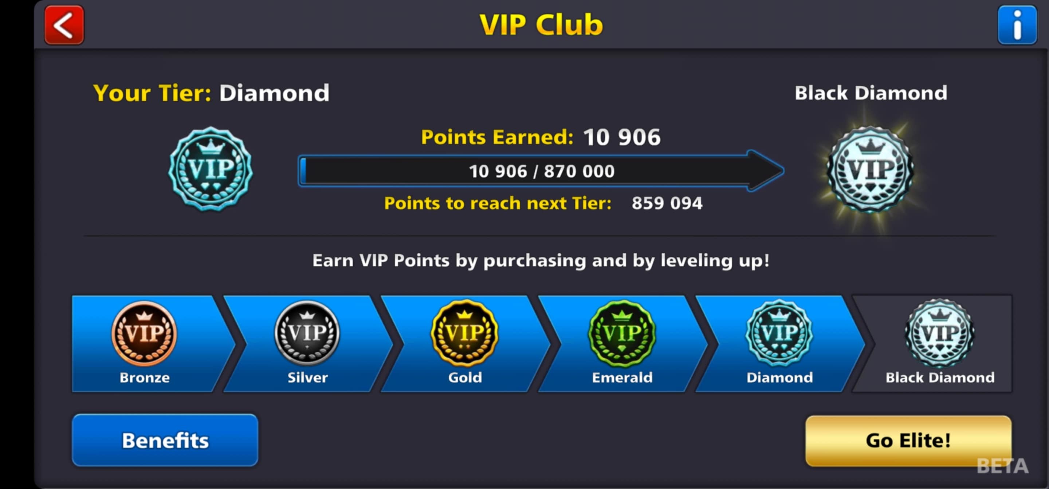The height and width of the screenshot is (489, 1049).
Task: Tap the Your Tier: Diamond label
Action: click(x=211, y=93)
